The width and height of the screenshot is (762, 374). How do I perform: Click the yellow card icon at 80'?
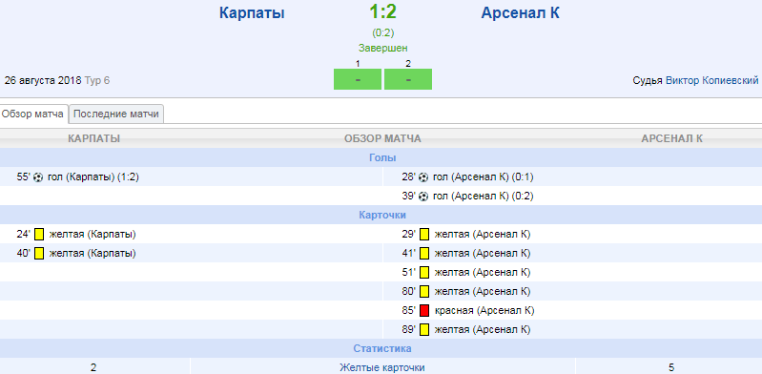(424, 291)
